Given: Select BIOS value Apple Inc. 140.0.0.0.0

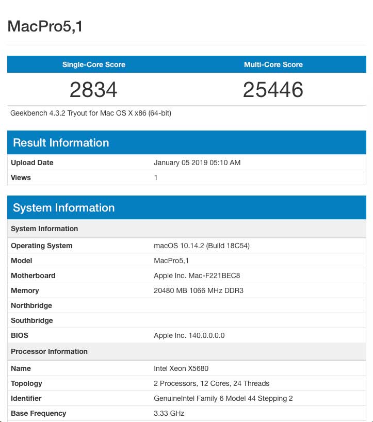Looking at the screenshot, I should [189, 335].
